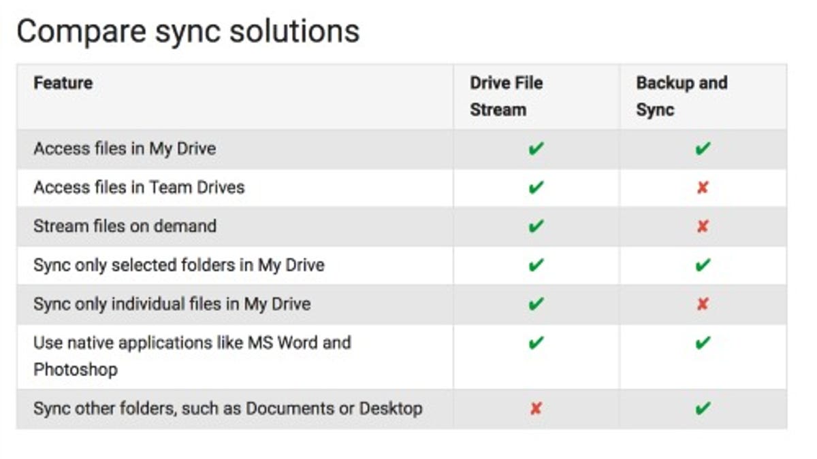Click Backup and Sync red cross for Team Drives
817x459 pixels.
click(x=703, y=188)
